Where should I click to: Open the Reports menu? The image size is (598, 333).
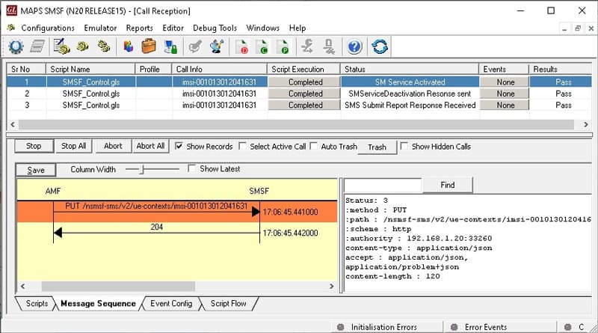139,28
